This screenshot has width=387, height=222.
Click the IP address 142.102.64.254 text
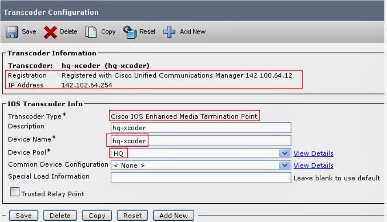pyautogui.click(x=87, y=85)
